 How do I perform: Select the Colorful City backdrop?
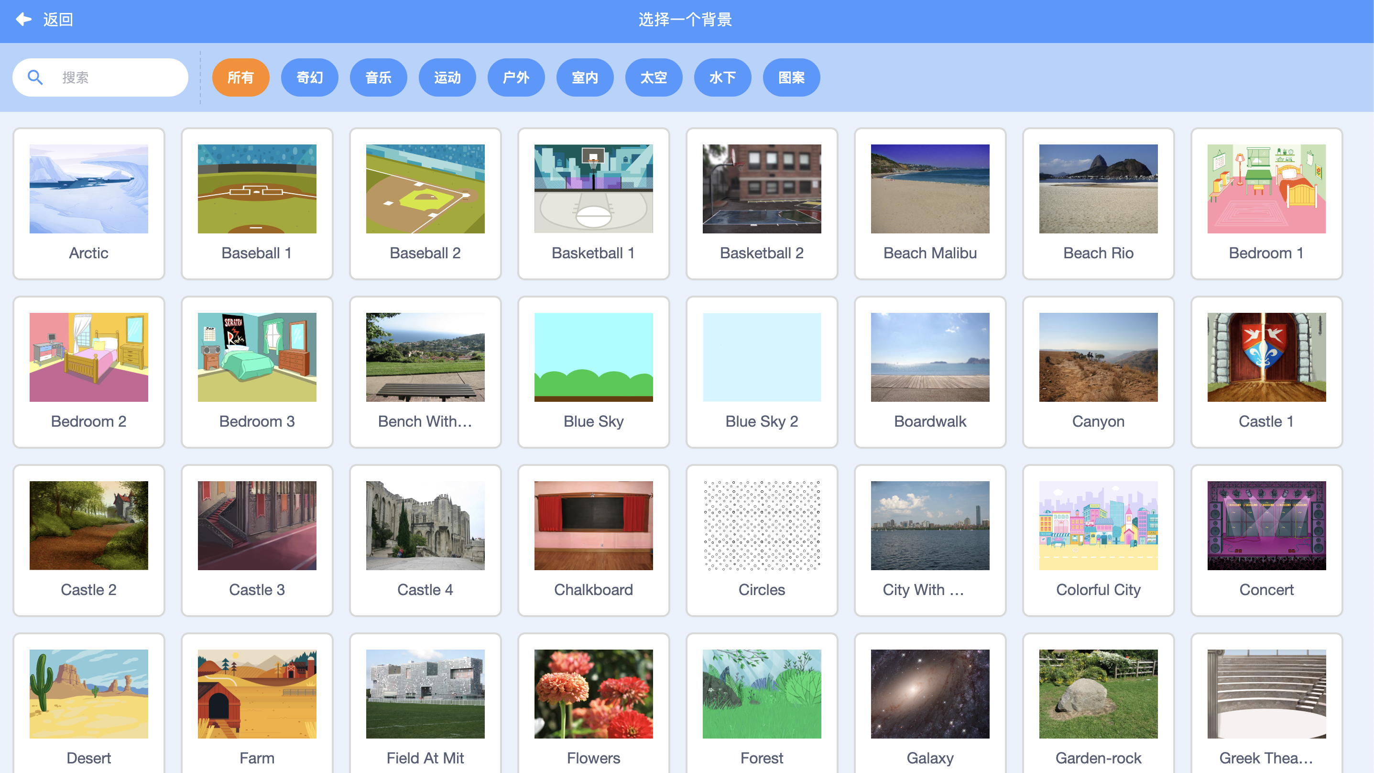[1098, 540]
